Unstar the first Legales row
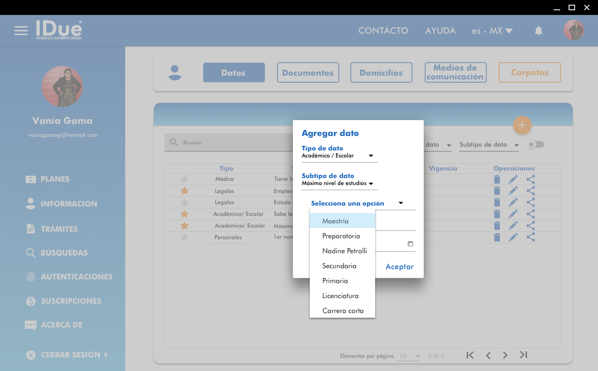This screenshot has width=598, height=371. coord(185,191)
